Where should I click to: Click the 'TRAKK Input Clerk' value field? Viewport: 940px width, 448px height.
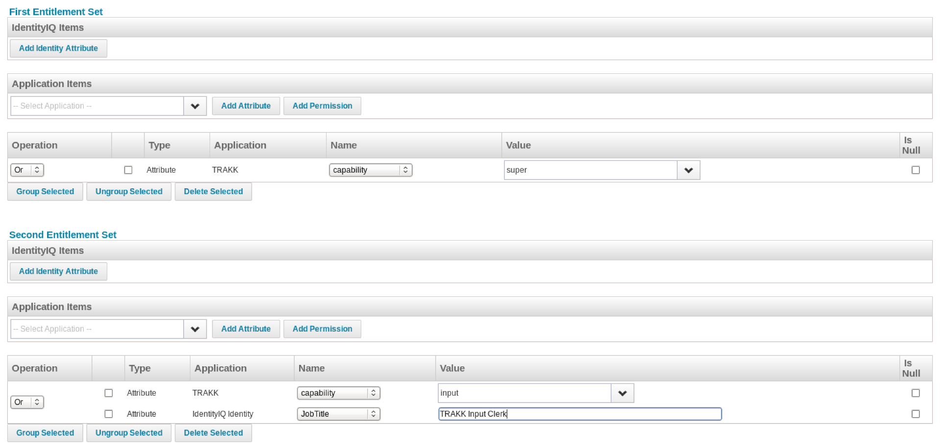pyautogui.click(x=580, y=414)
